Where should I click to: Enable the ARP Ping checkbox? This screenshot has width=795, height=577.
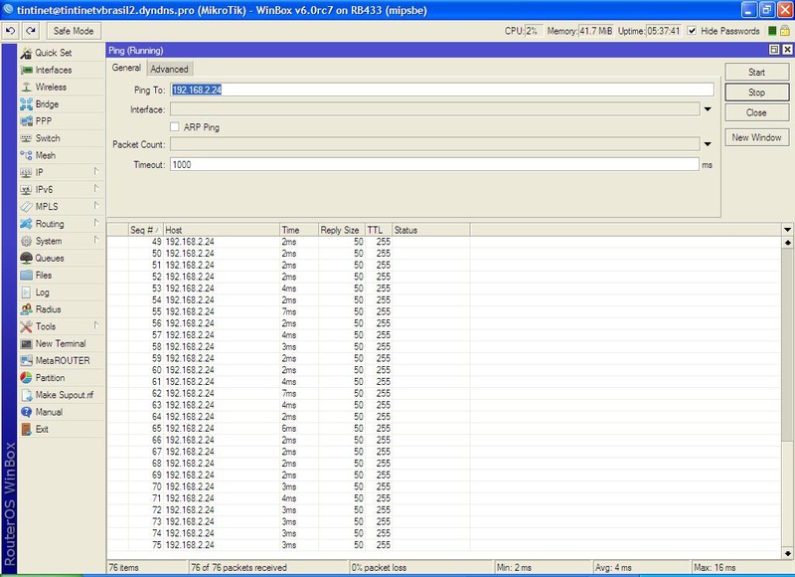(175, 127)
